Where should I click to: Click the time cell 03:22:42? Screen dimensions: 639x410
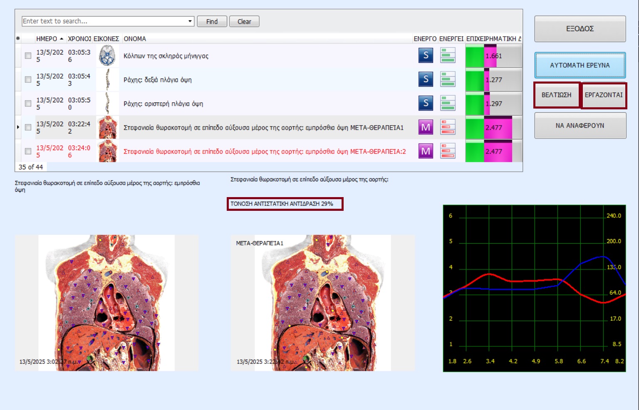[79, 127]
